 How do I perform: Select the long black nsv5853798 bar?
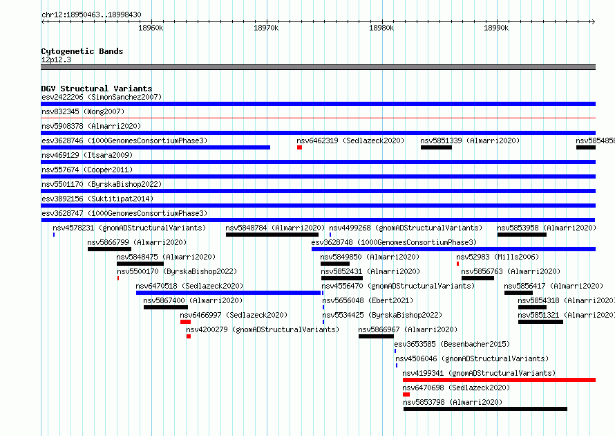tap(486, 409)
